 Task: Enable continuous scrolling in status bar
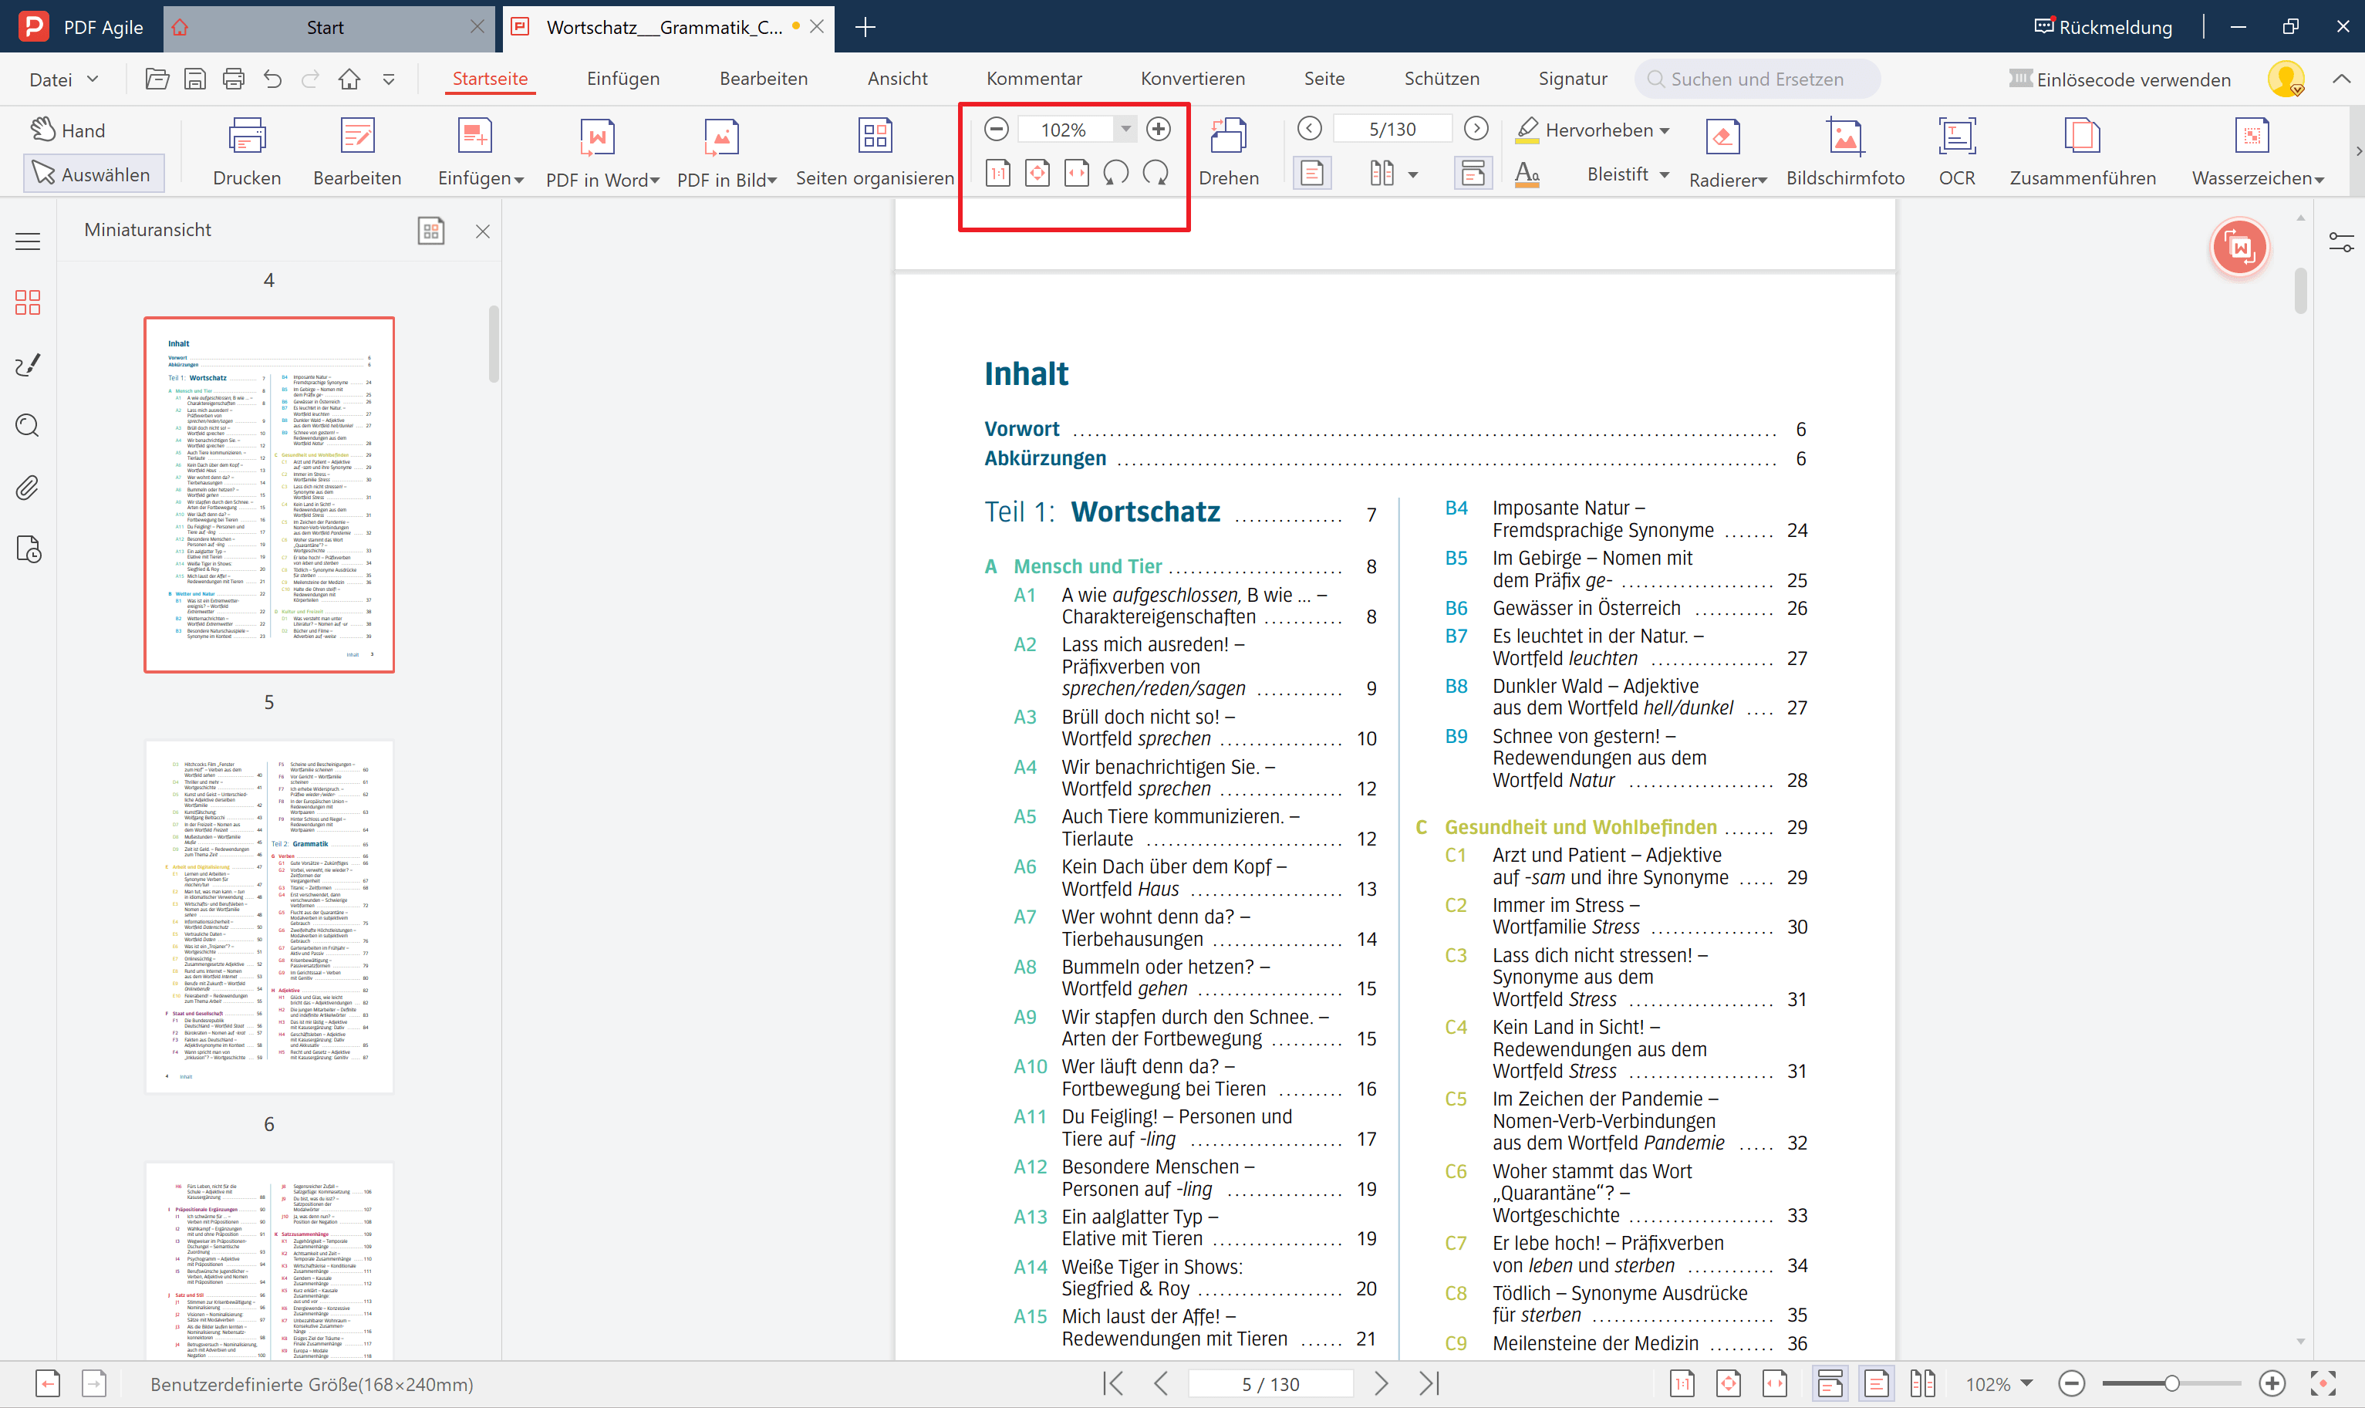pos(1830,1384)
